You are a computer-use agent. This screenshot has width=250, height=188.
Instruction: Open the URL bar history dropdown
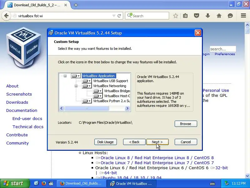[x=114, y=16]
